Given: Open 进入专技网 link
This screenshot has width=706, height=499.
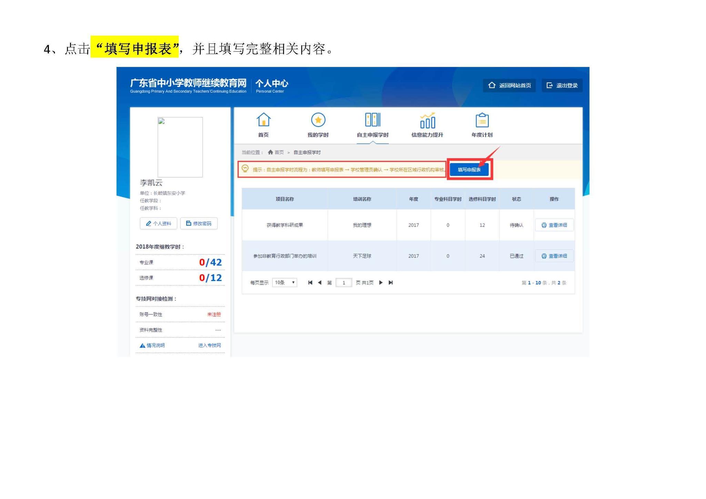Looking at the screenshot, I should coord(209,345).
